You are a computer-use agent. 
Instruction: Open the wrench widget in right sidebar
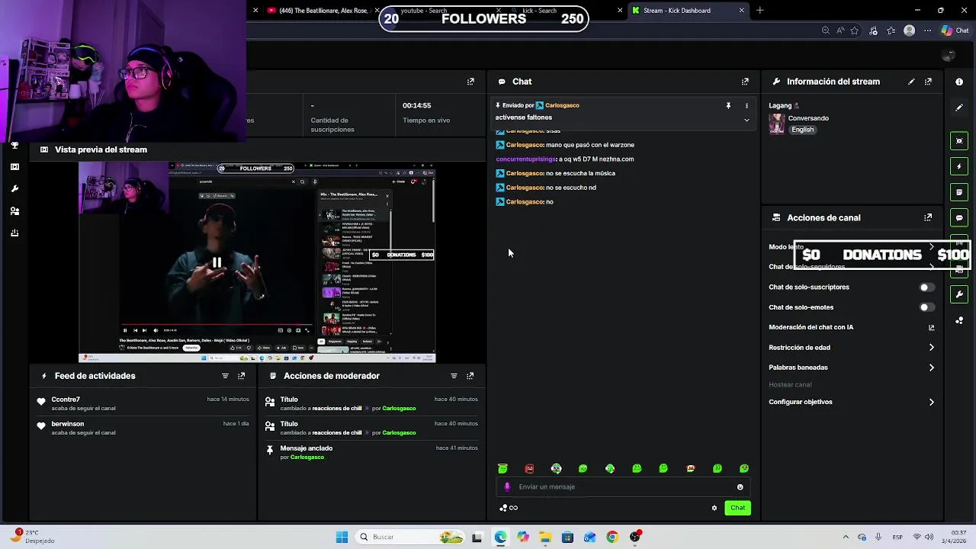(x=959, y=294)
